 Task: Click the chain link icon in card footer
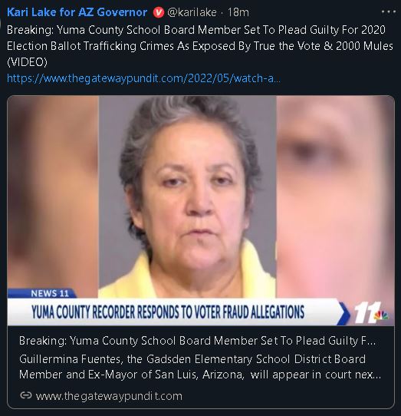pos(26,395)
